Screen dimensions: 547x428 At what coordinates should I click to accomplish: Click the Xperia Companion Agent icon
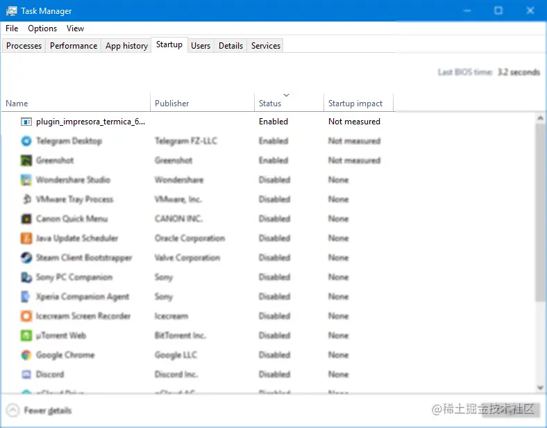26,297
